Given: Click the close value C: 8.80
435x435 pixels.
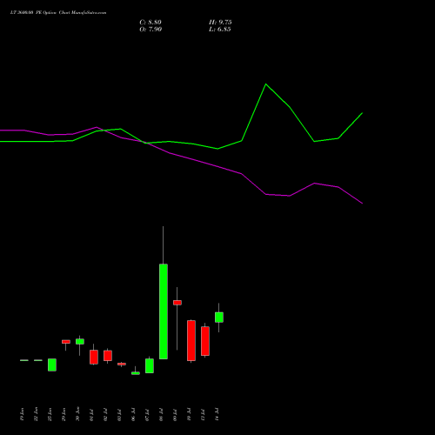Looking at the screenshot, I should (x=151, y=23).
